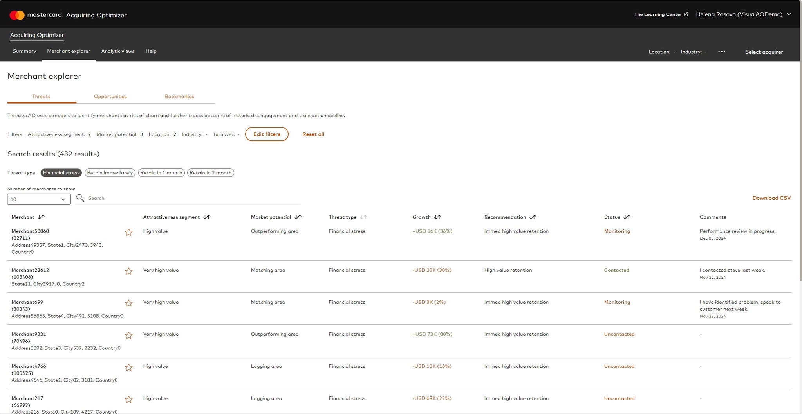Download results as CSV
The height and width of the screenshot is (414, 802).
tap(771, 198)
